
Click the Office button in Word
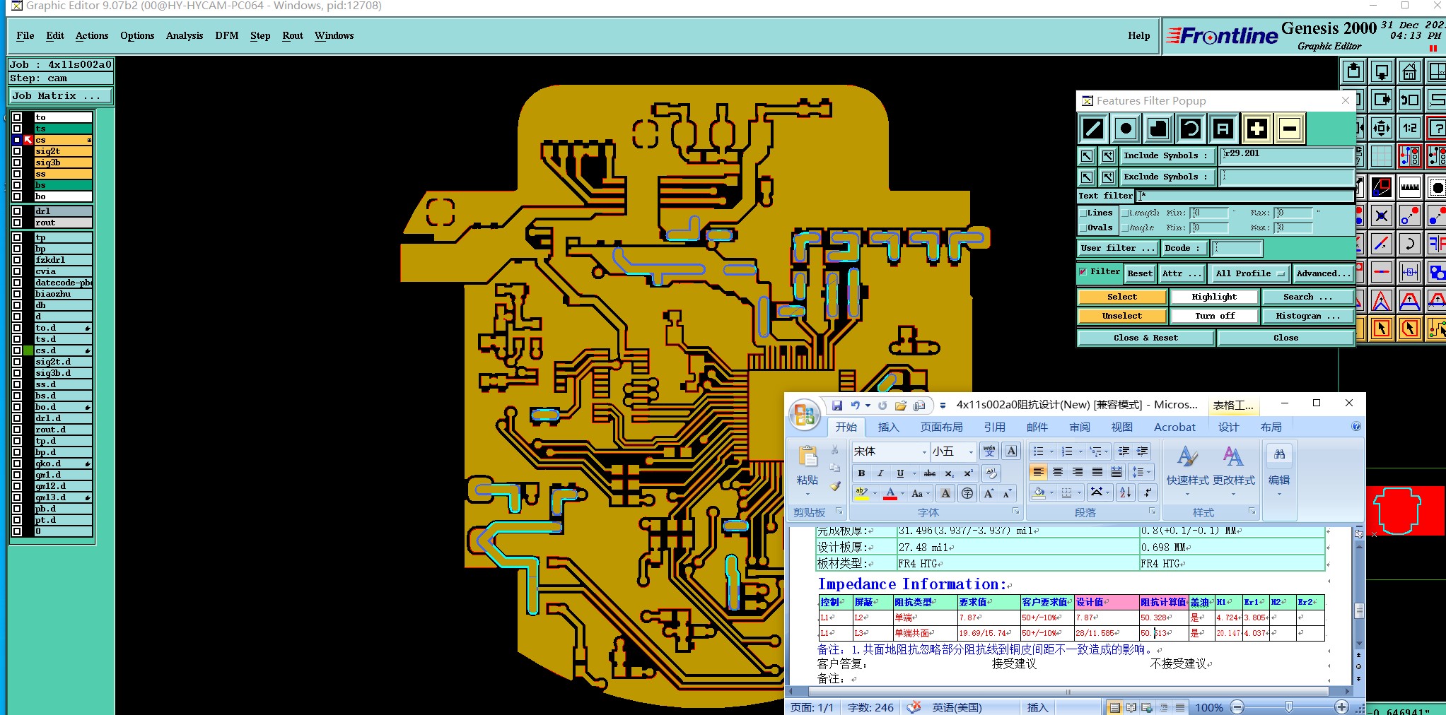pyautogui.click(x=805, y=414)
